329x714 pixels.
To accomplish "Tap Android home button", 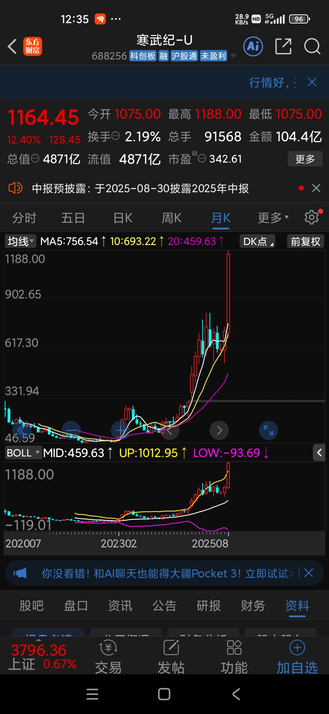I will [x=164, y=694].
